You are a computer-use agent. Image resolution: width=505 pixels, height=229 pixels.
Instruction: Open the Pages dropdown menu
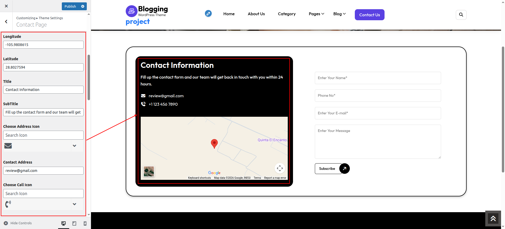pos(316,14)
